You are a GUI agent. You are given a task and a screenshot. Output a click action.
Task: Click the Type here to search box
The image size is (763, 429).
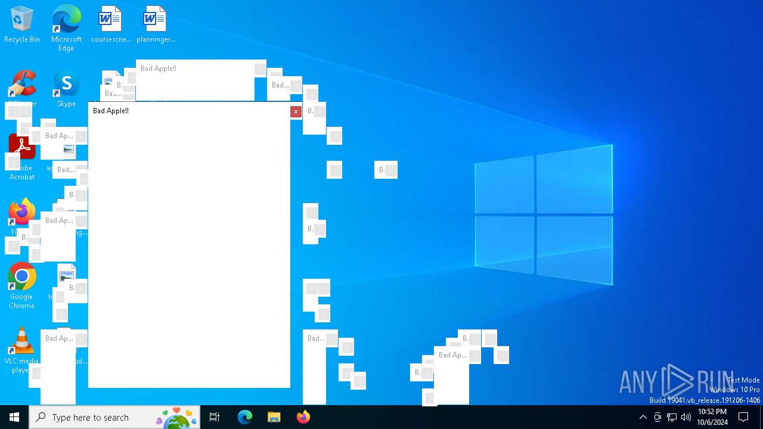tap(114, 417)
